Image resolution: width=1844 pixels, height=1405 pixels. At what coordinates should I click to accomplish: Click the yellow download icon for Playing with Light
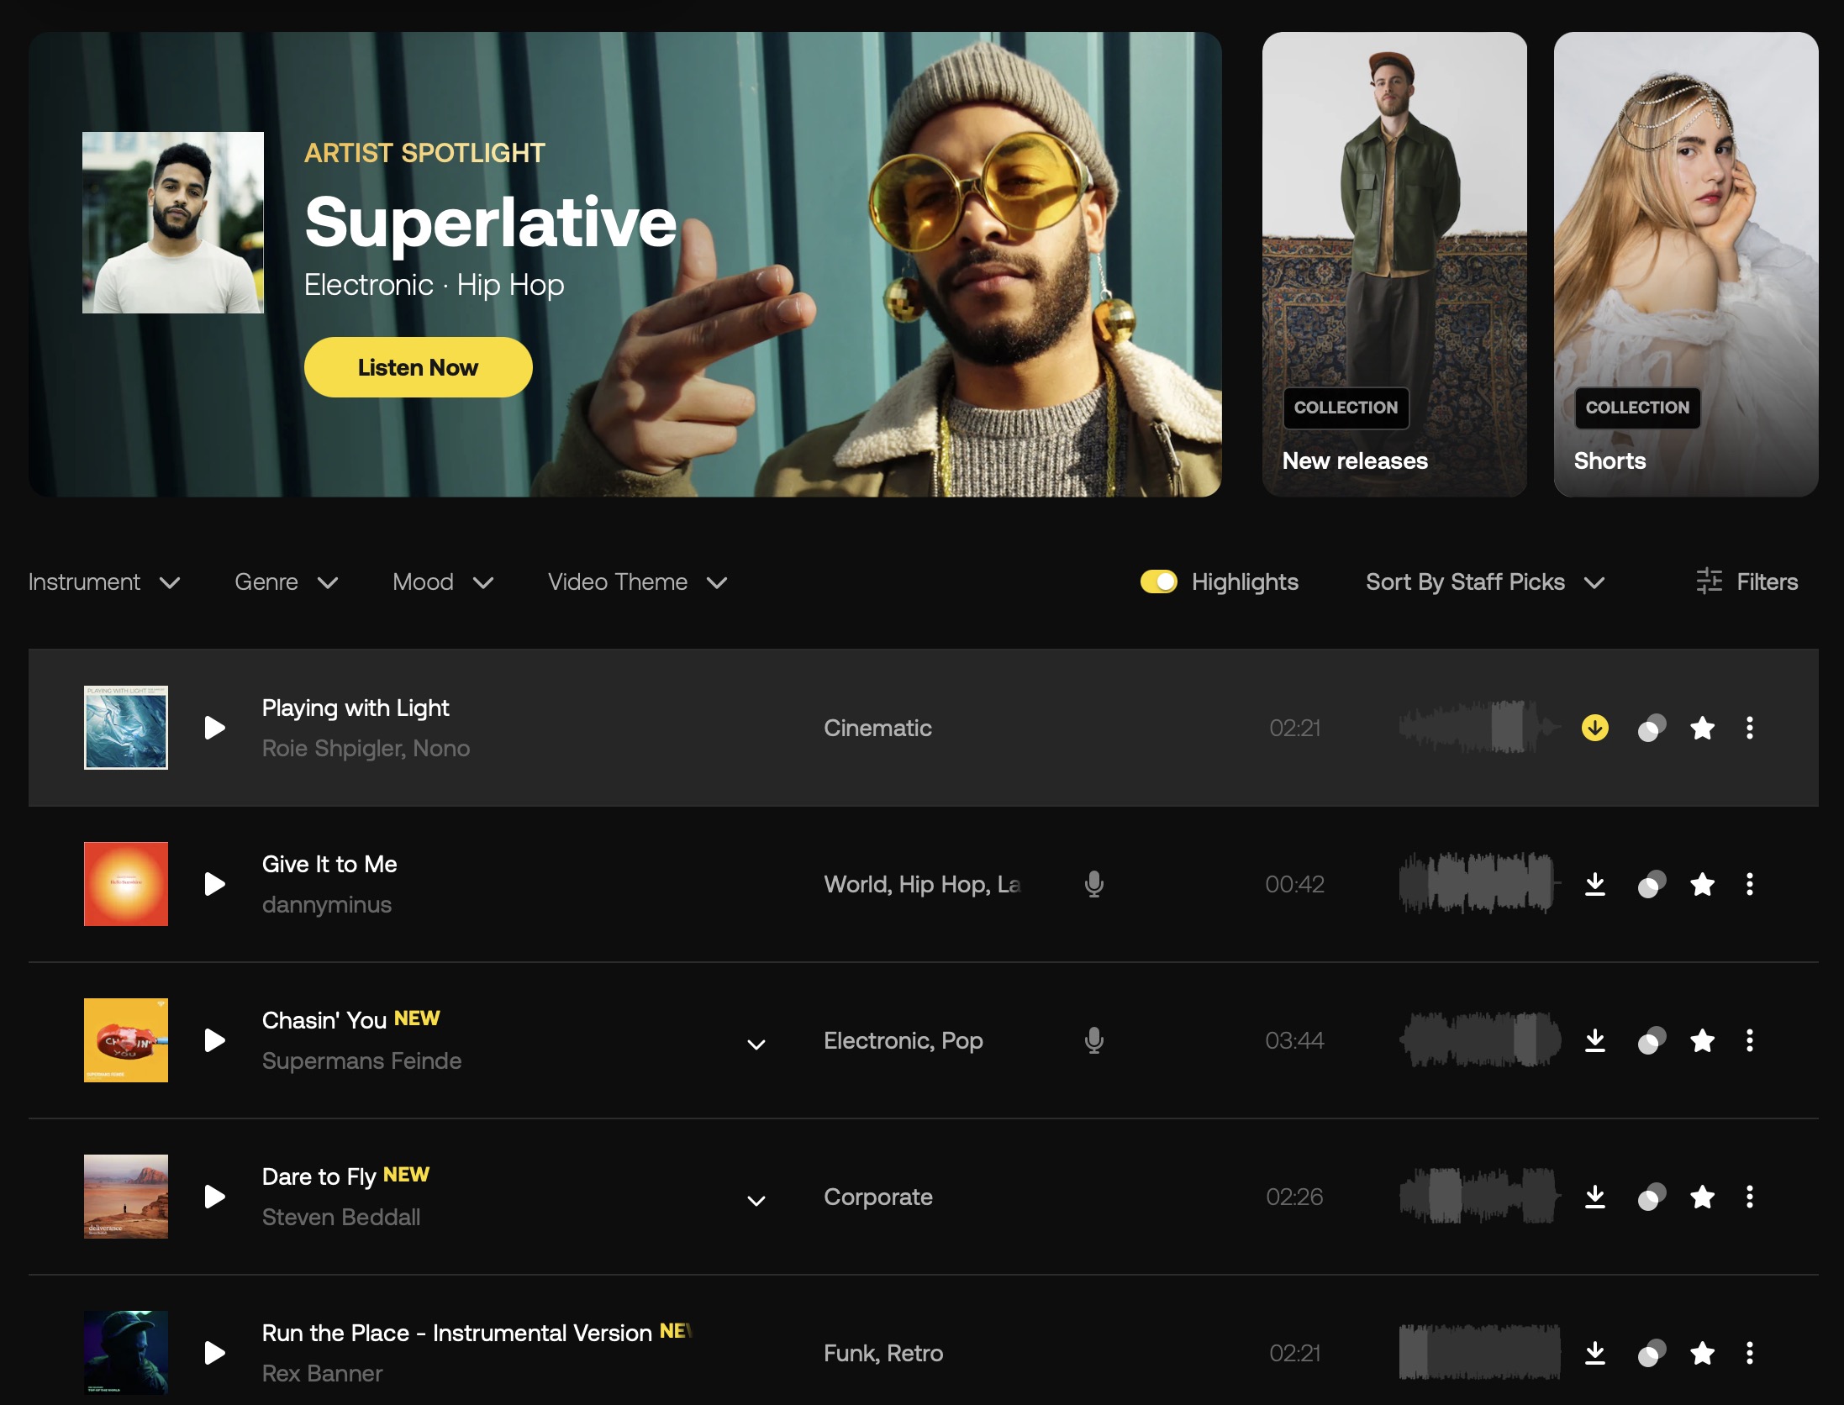point(1594,728)
